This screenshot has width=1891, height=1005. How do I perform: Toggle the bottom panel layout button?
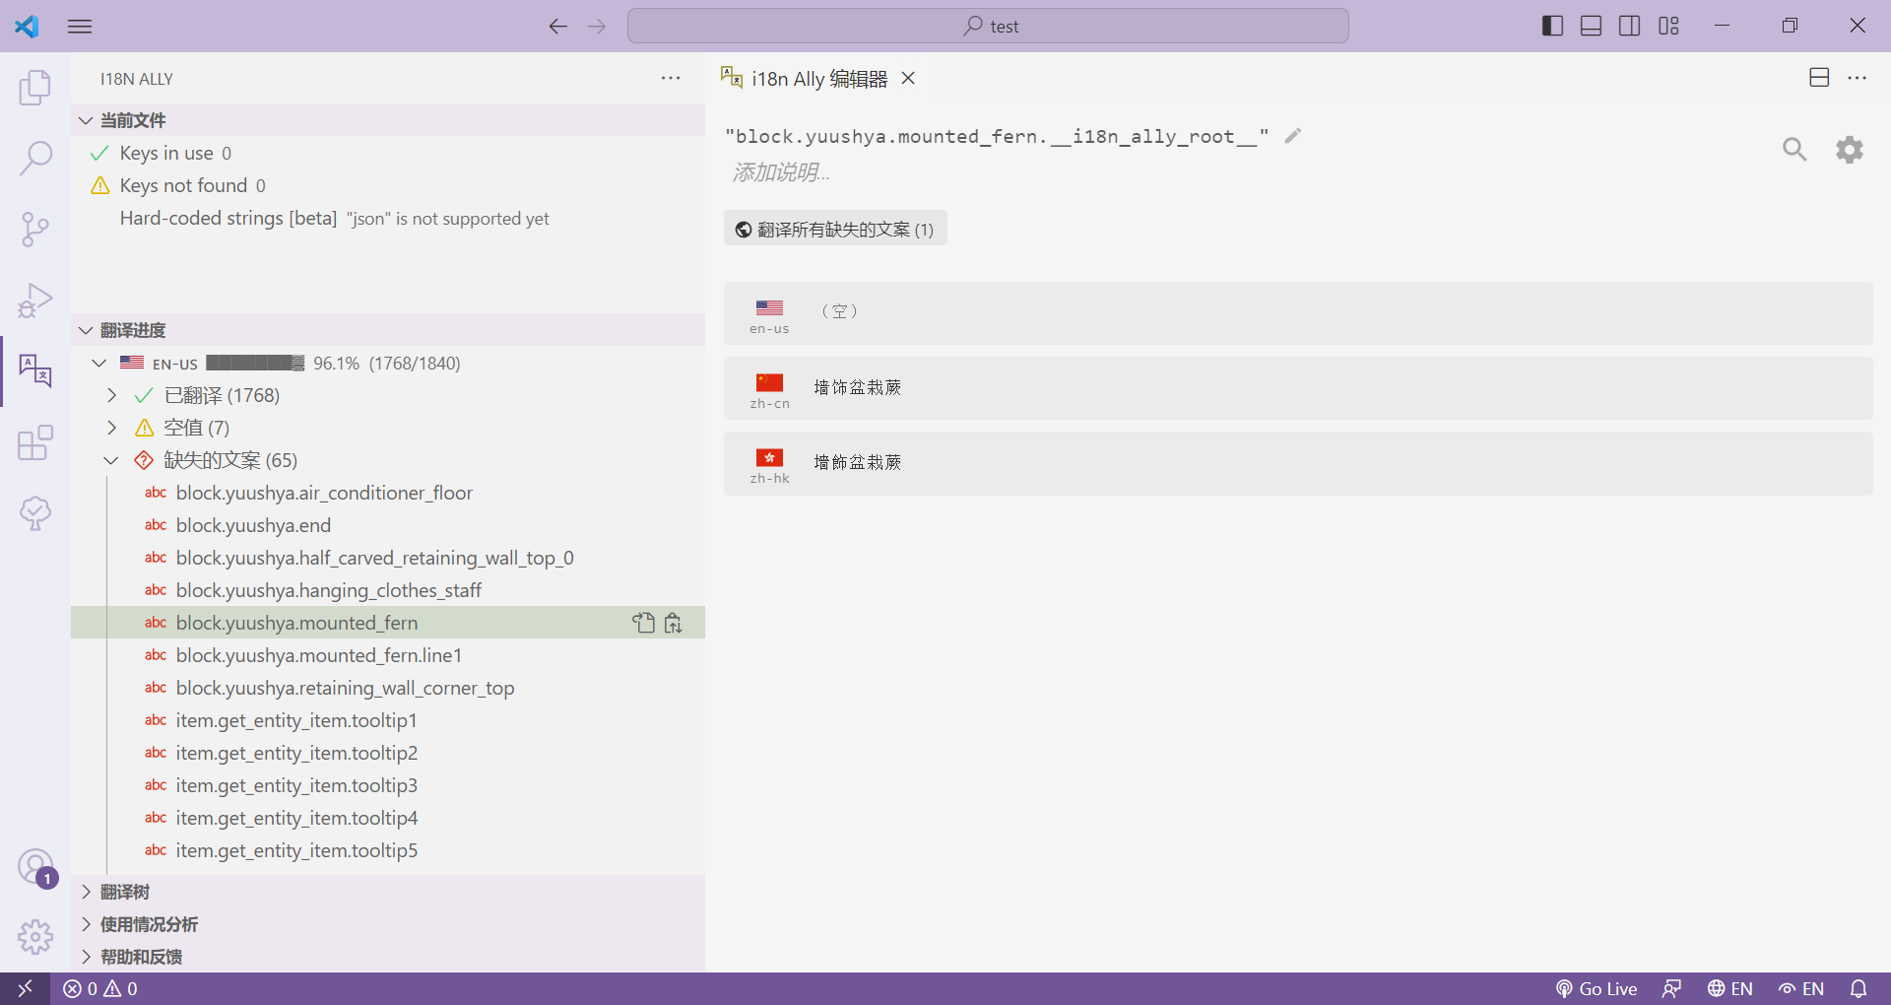(1591, 26)
